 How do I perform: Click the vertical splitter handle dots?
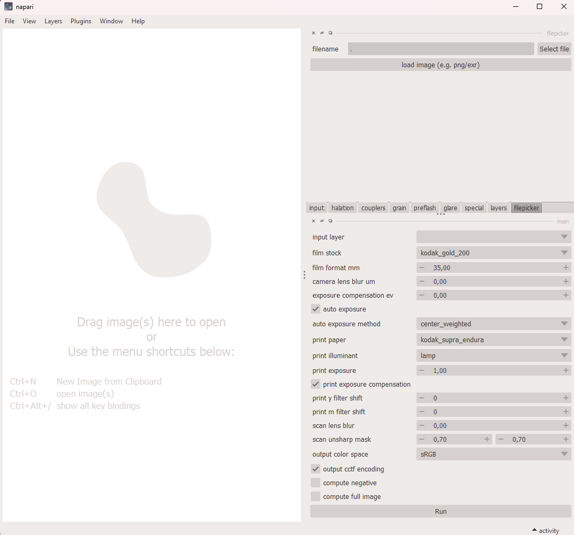point(305,275)
